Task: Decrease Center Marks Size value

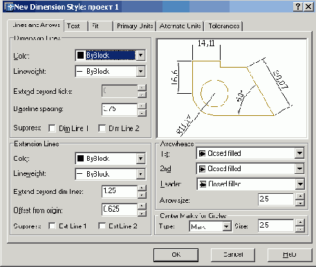Action: point(300,229)
